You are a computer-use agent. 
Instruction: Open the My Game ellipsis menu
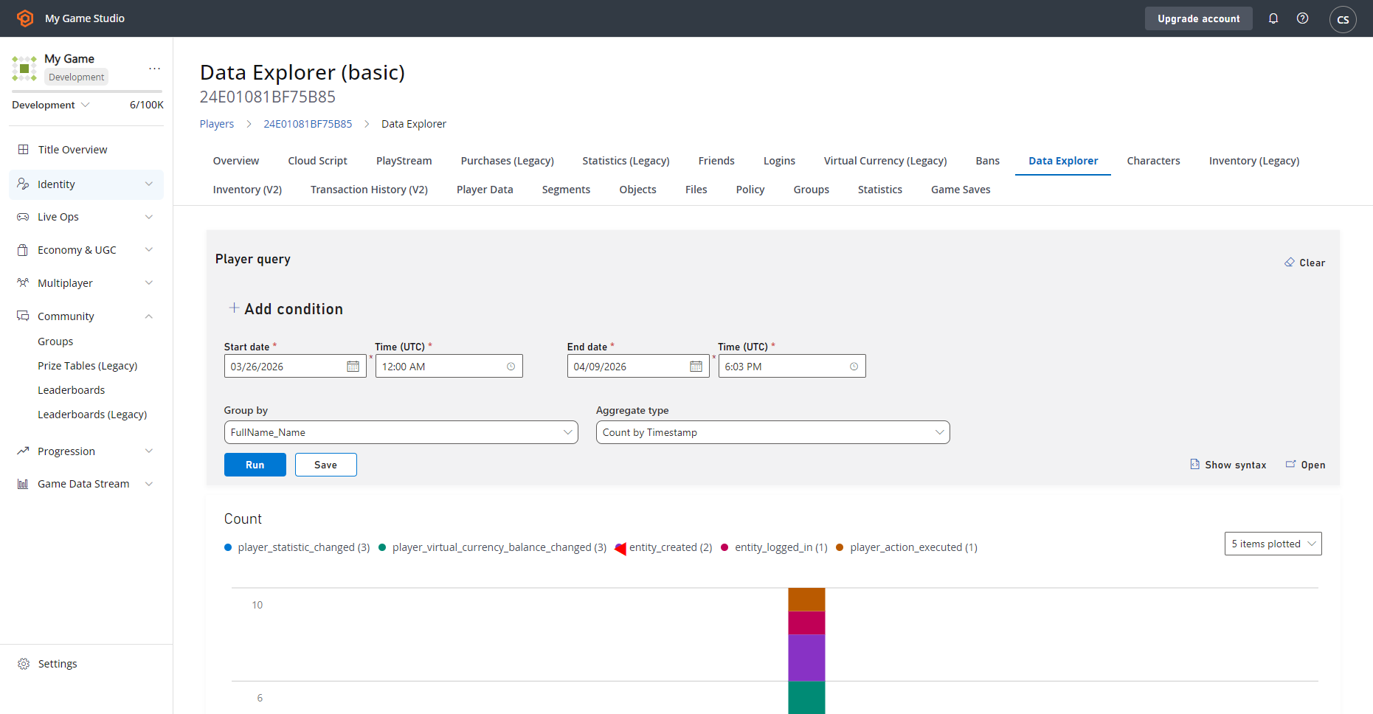coord(154,68)
